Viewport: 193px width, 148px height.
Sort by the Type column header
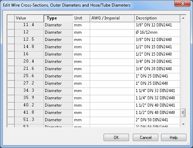58,18
